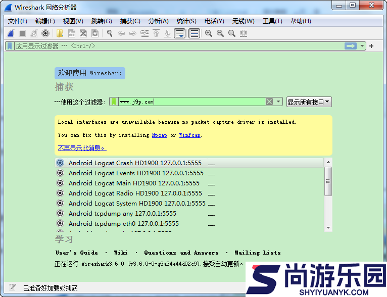Click interface list scrollbar thumb
Viewport: 387px width, 297px height.
[328, 181]
